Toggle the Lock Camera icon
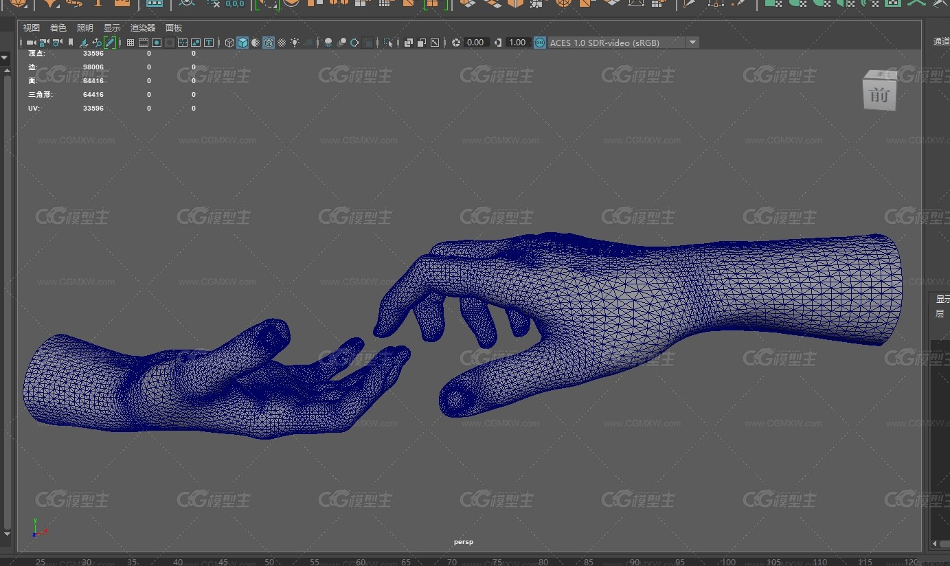Screen dimensions: 950x566 (x=43, y=43)
